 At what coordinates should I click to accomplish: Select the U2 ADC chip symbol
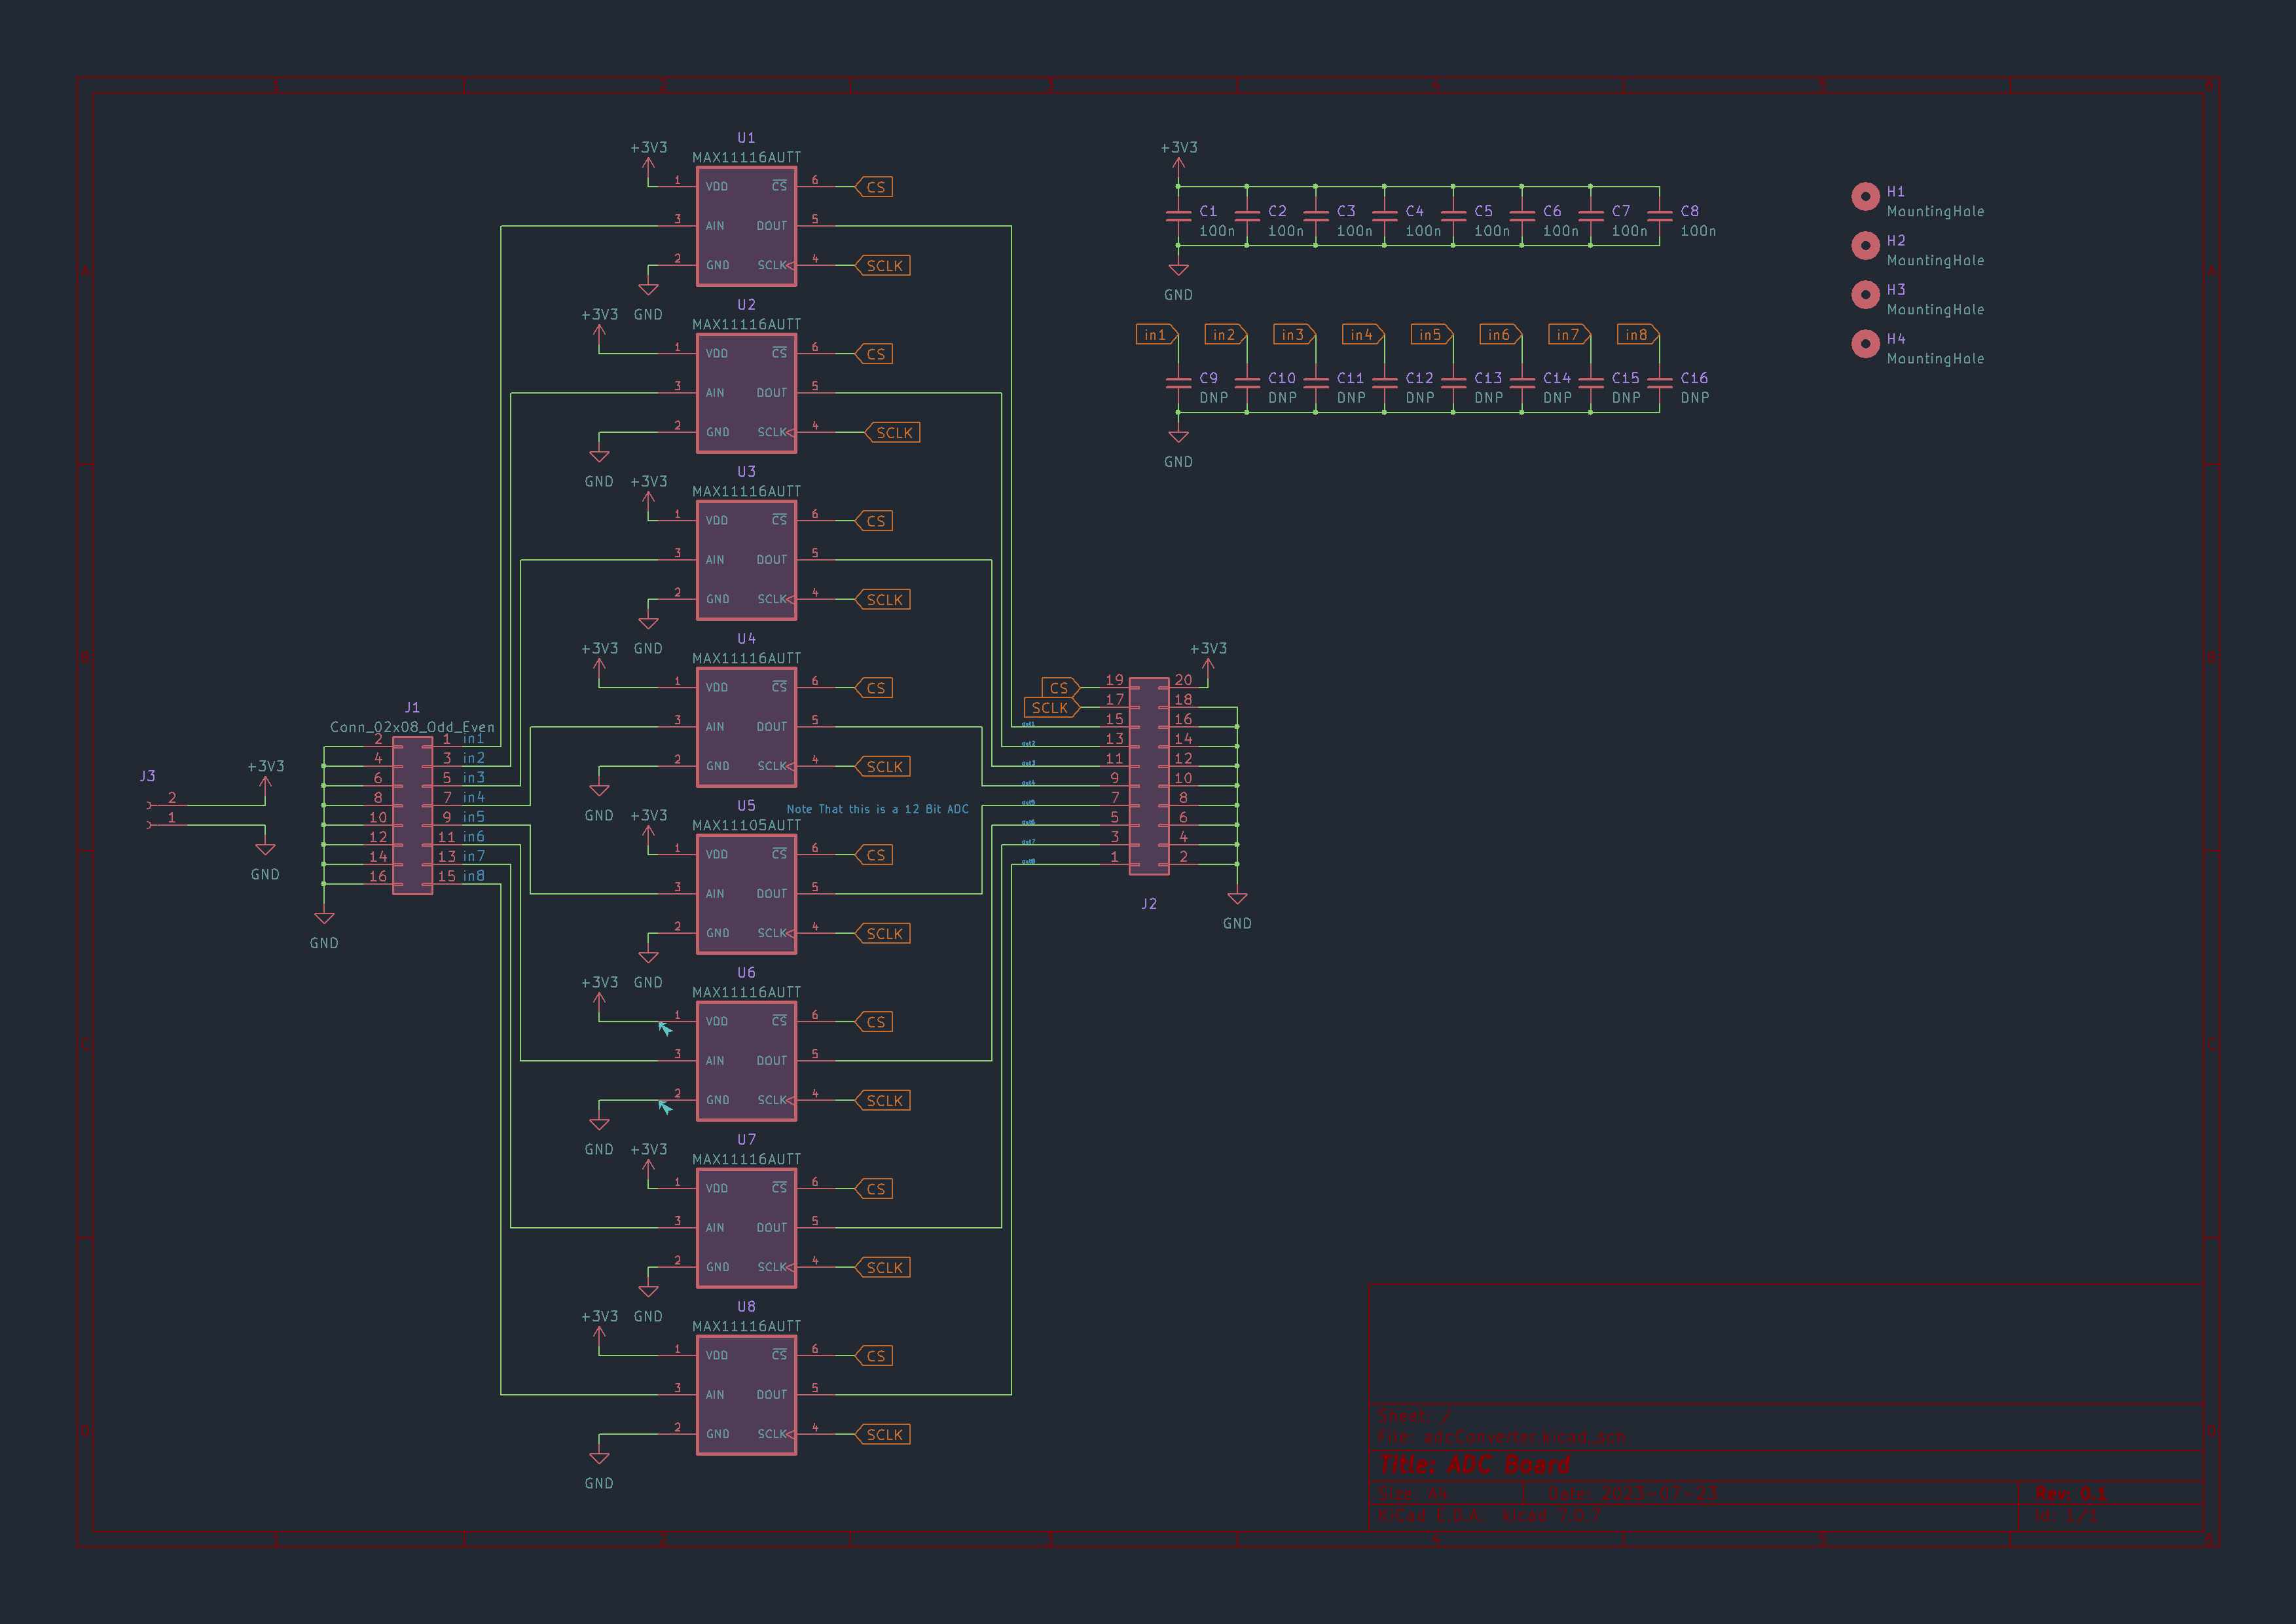[746, 393]
